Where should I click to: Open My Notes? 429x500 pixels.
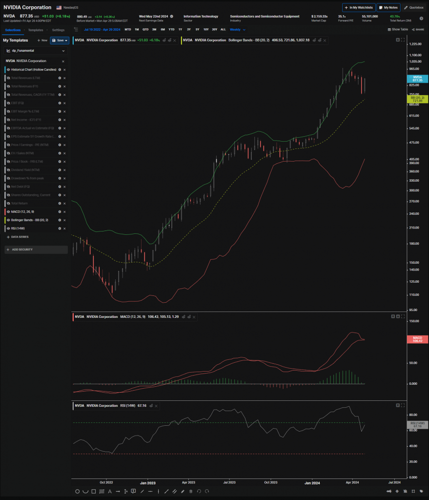(x=388, y=8)
